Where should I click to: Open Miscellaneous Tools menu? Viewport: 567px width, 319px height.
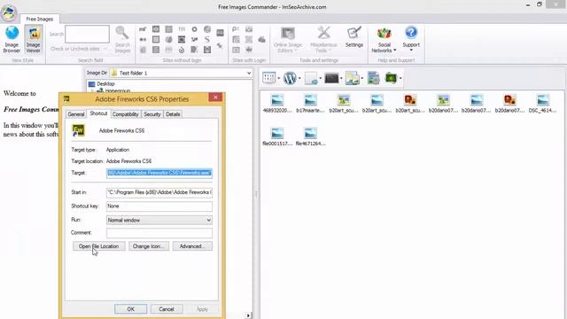[323, 39]
